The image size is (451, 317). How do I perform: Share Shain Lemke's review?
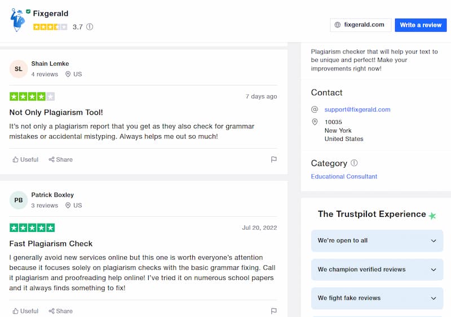(60, 159)
